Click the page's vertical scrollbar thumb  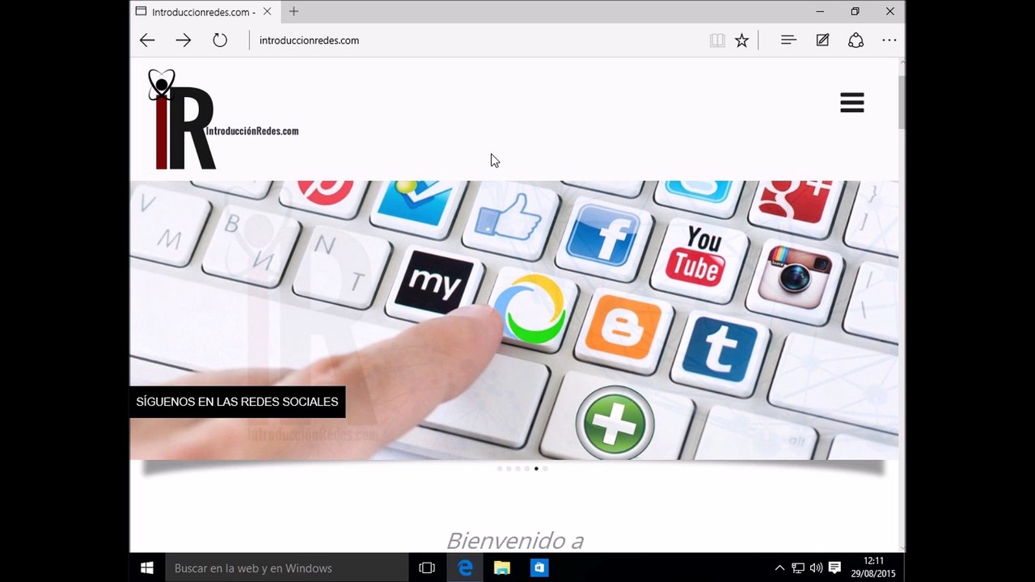click(x=902, y=103)
